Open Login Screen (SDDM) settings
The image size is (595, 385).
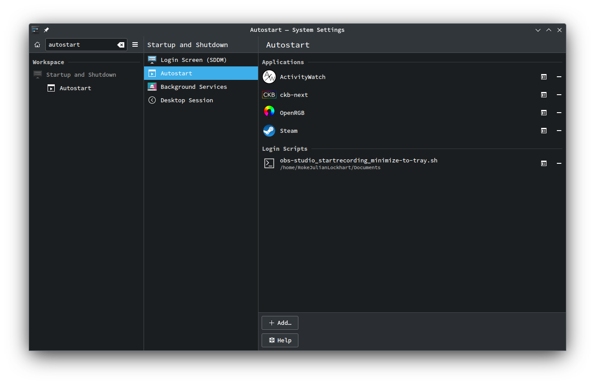tap(201, 60)
